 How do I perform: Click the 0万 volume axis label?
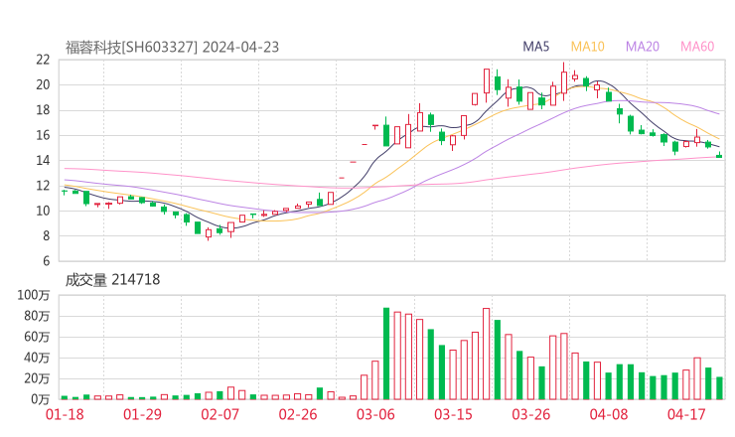point(41,399)
